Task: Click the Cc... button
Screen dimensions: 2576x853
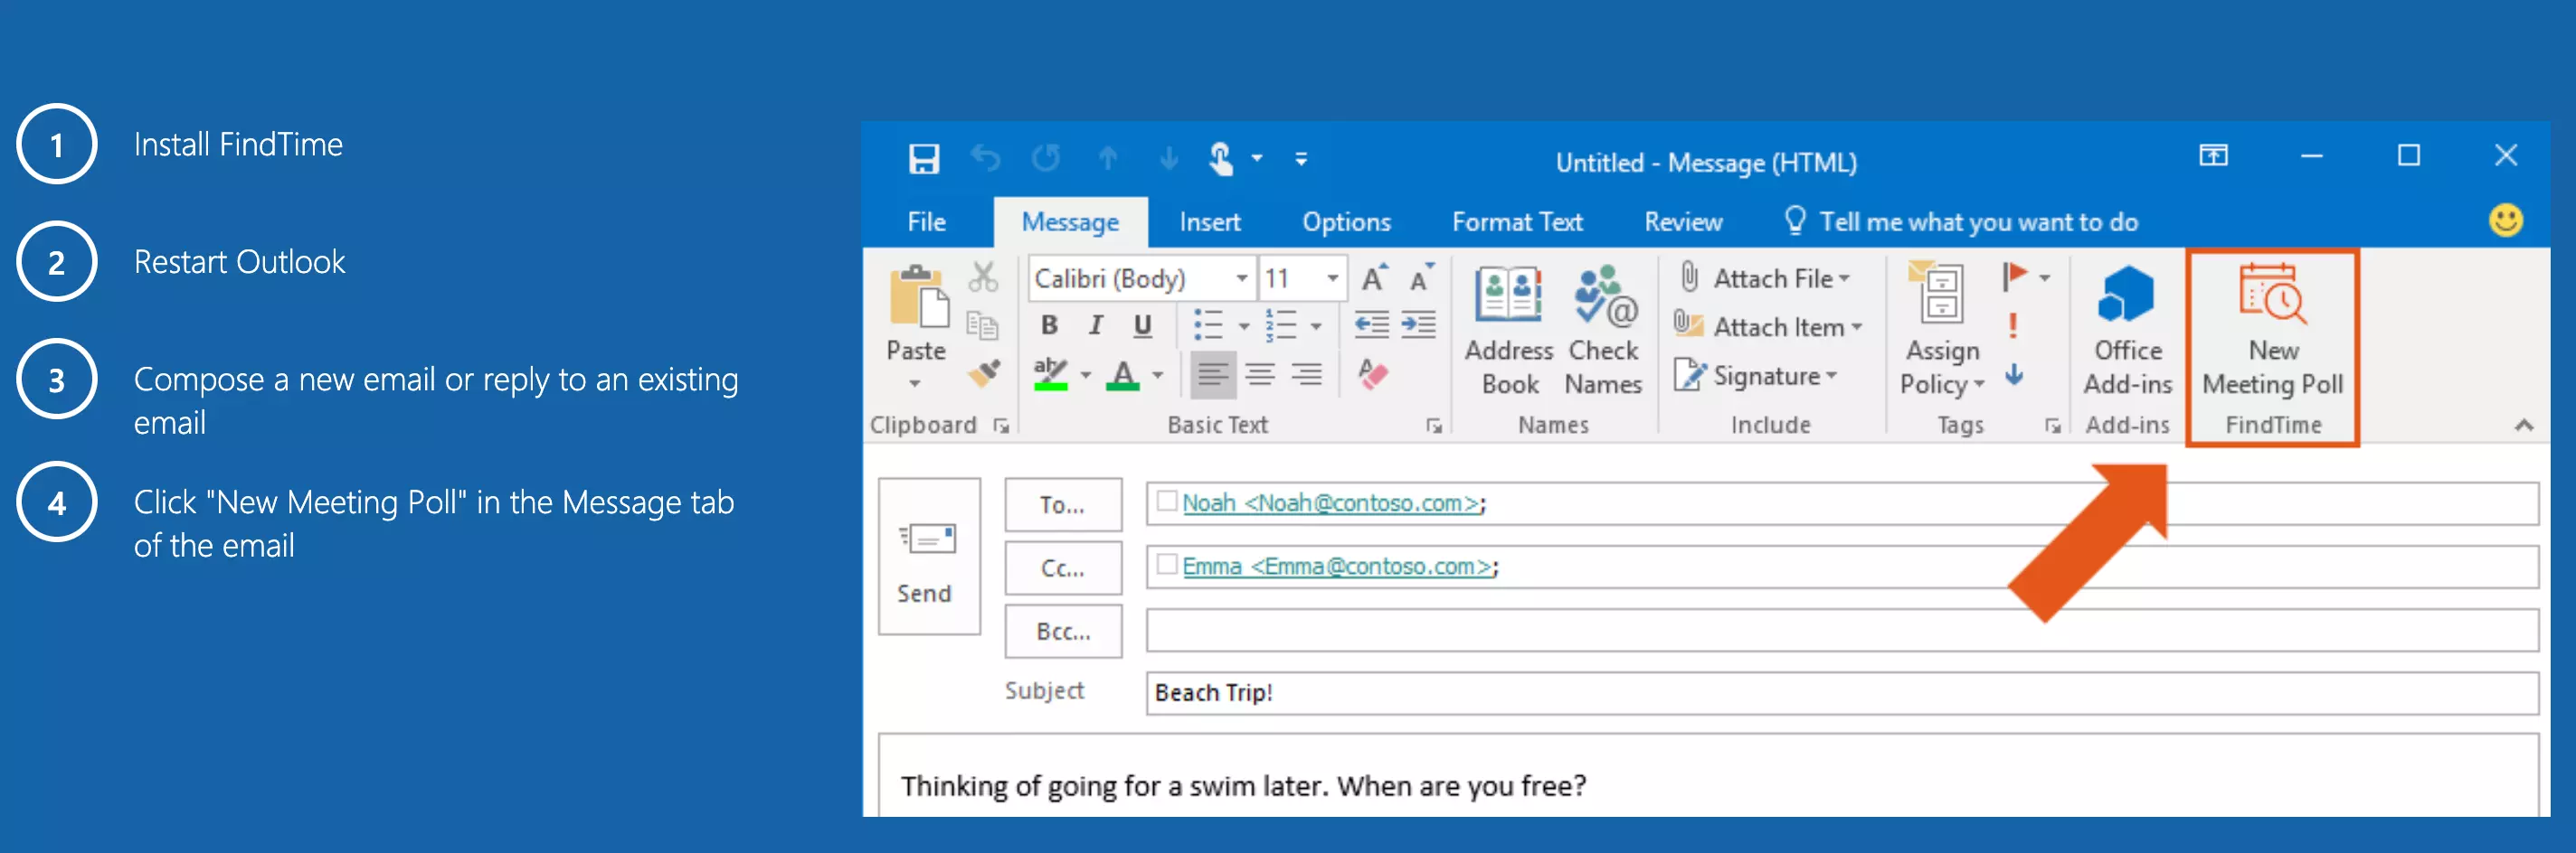Action: click(x=1063, y=567)
